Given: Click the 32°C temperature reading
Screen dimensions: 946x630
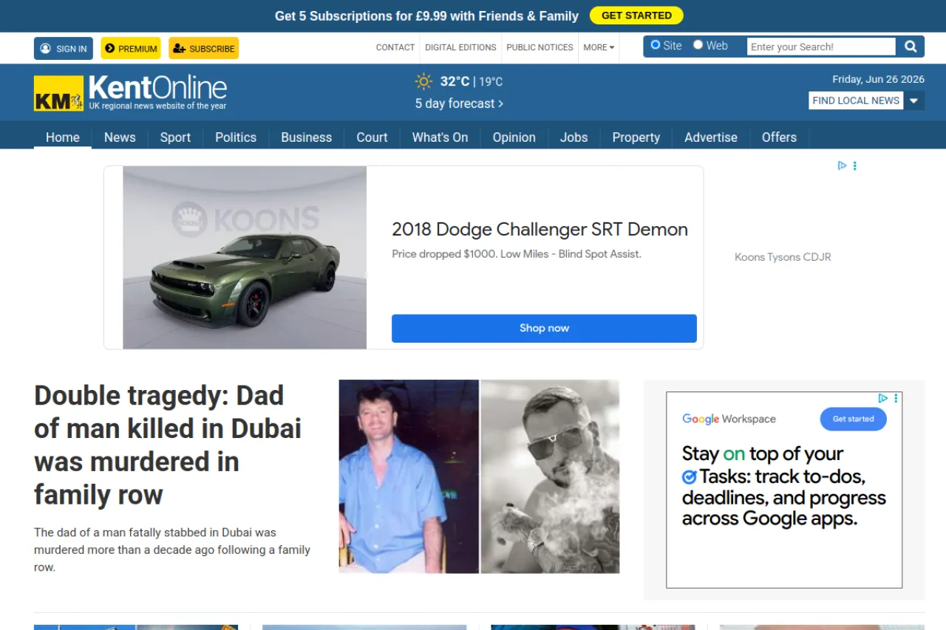Looking at the screenshot, I should tap(455, 81).
